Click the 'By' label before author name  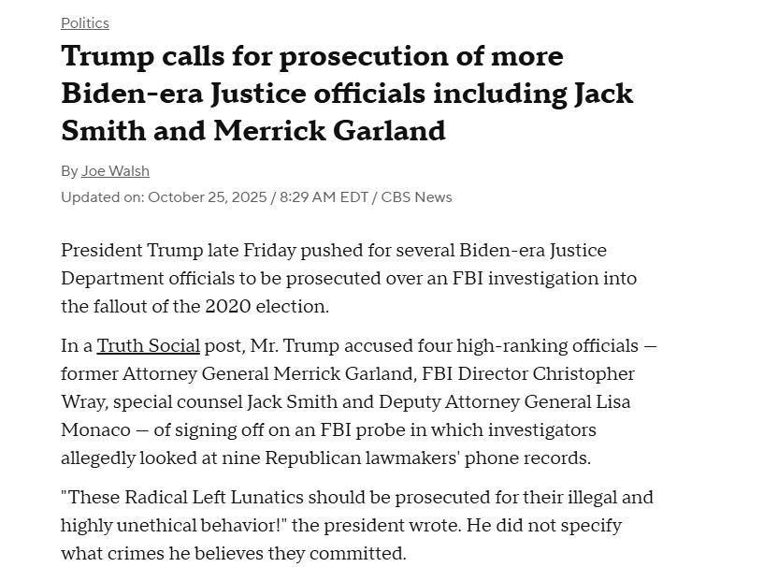[69, 171]
